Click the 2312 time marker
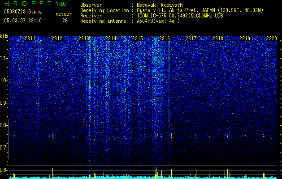Viewport: 282px width, 179px height. tap(57, 38)
